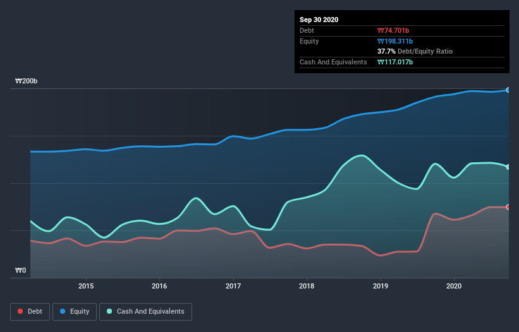Toggle the Equity legend button
This screenshot has height=332, width=519.
75,312
